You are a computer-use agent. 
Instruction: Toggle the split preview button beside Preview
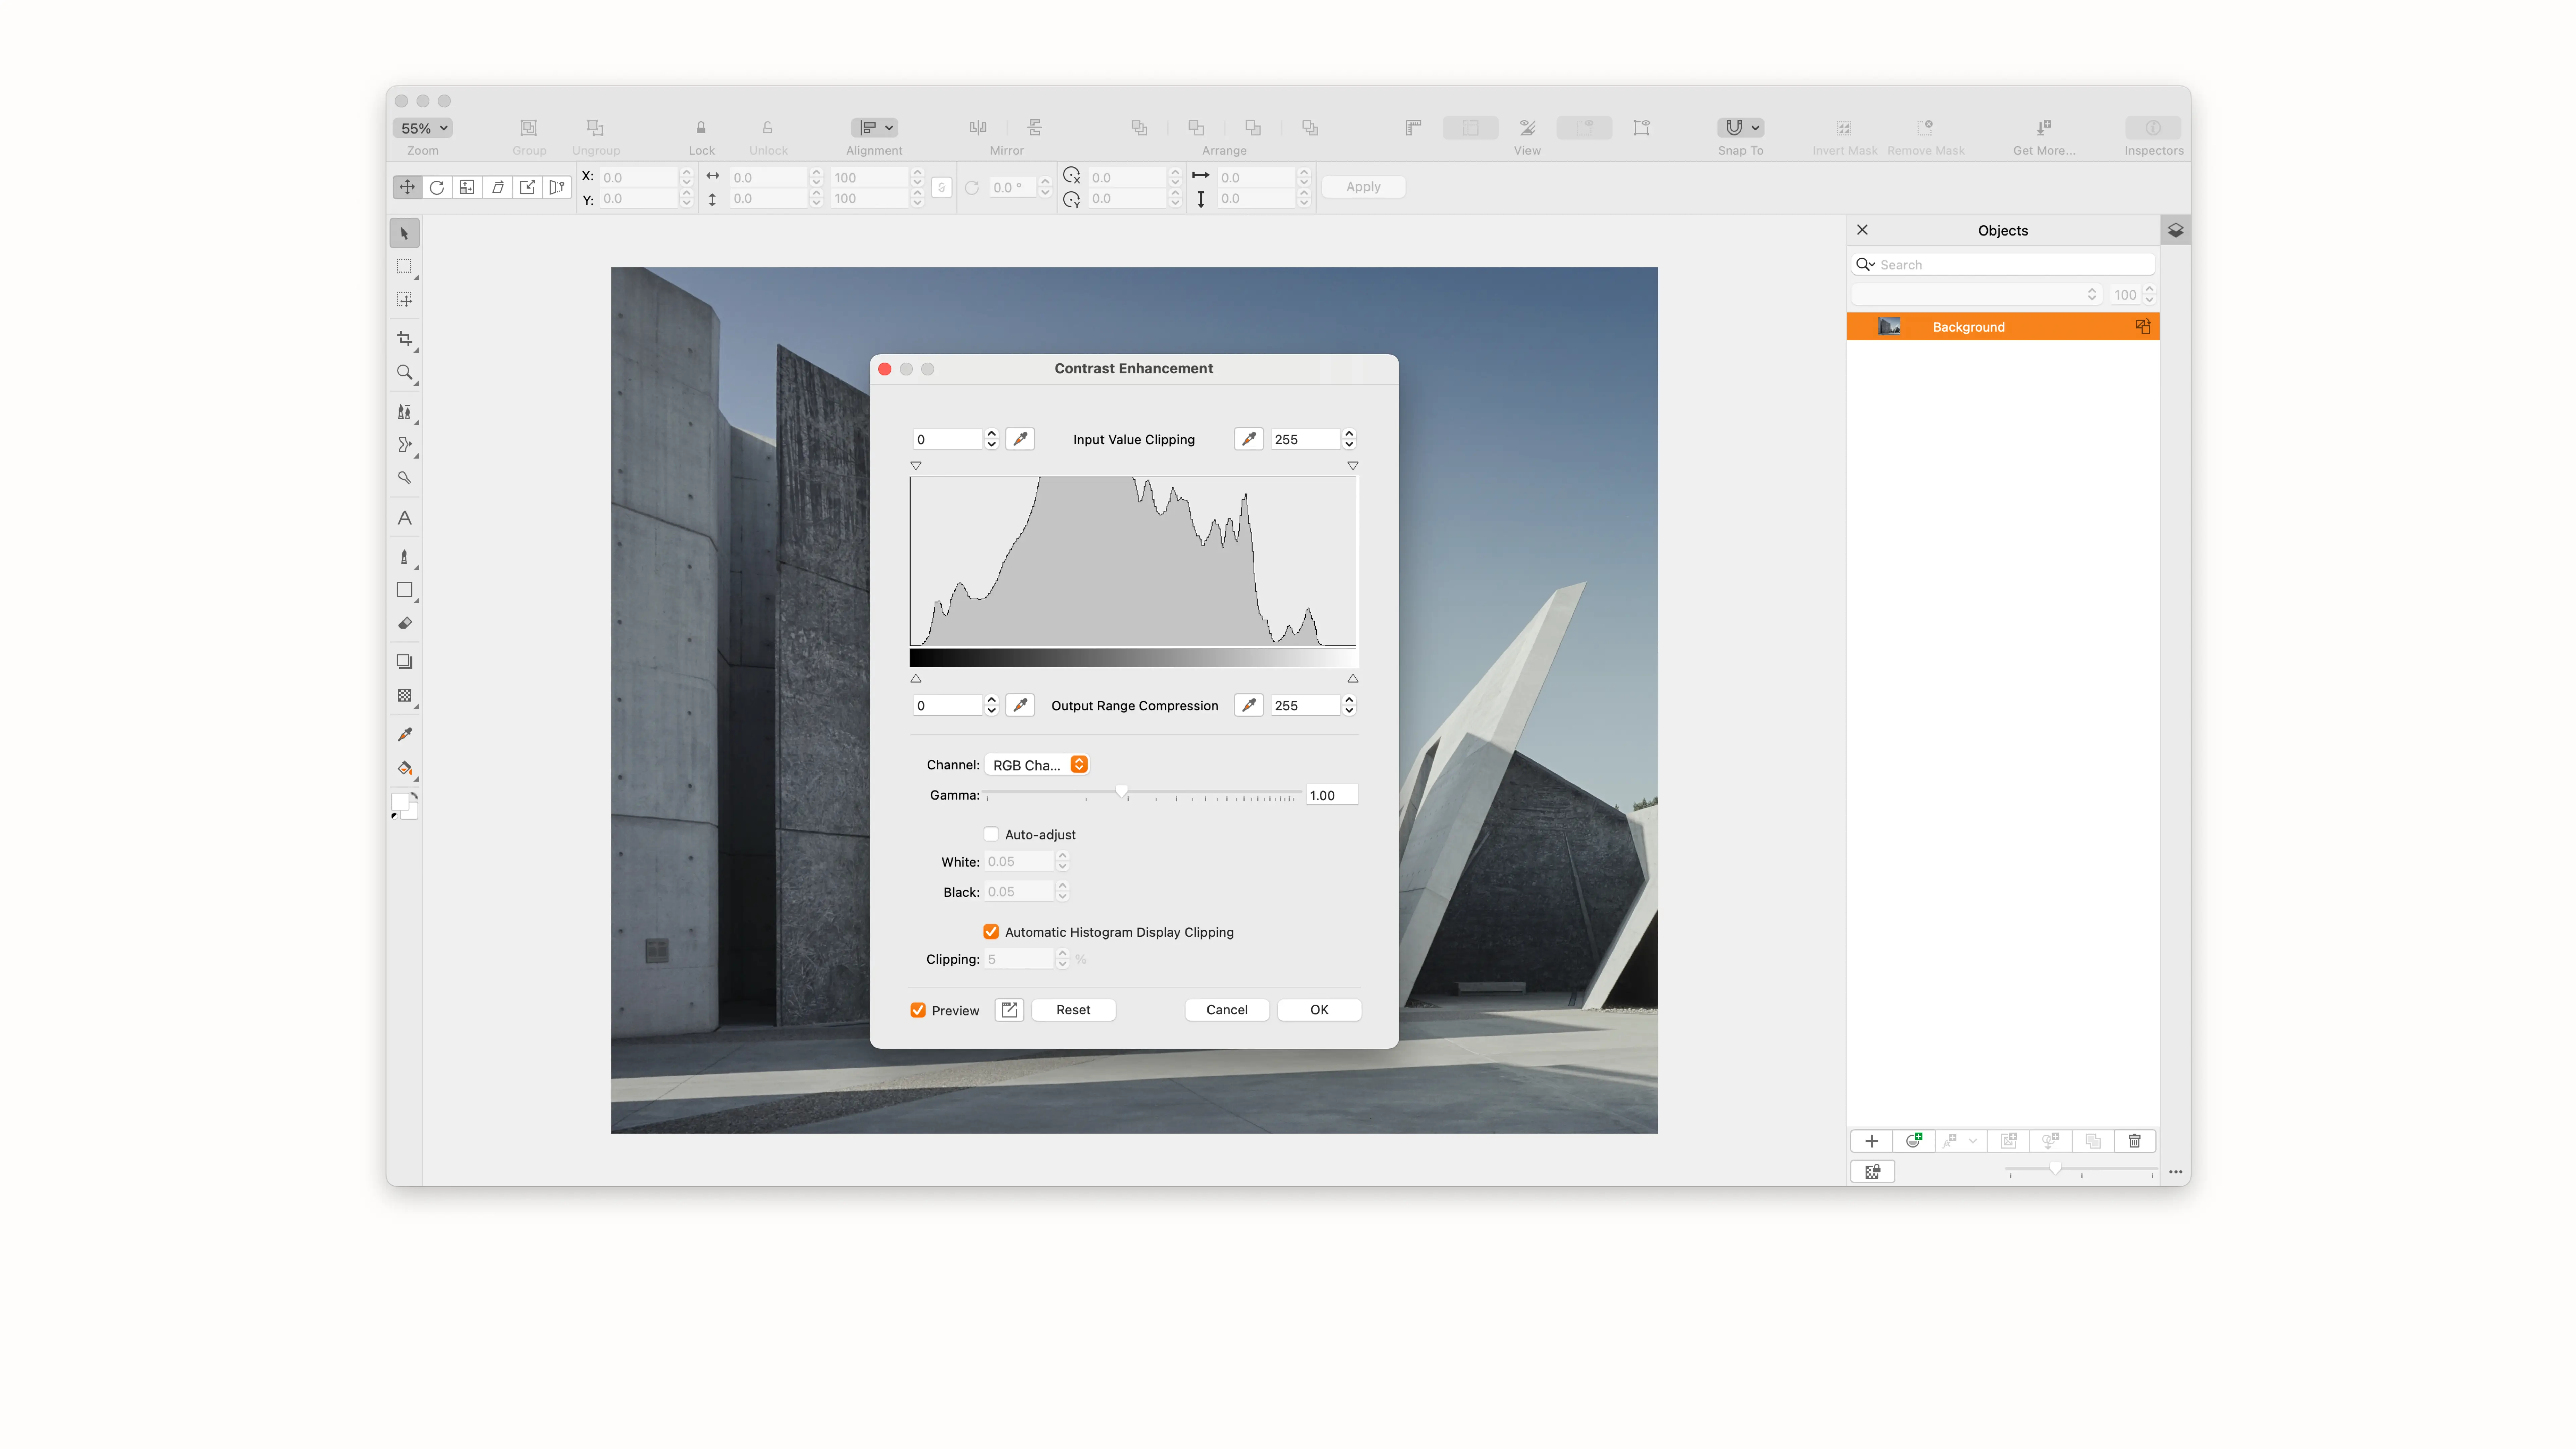pos(1009,1010)
